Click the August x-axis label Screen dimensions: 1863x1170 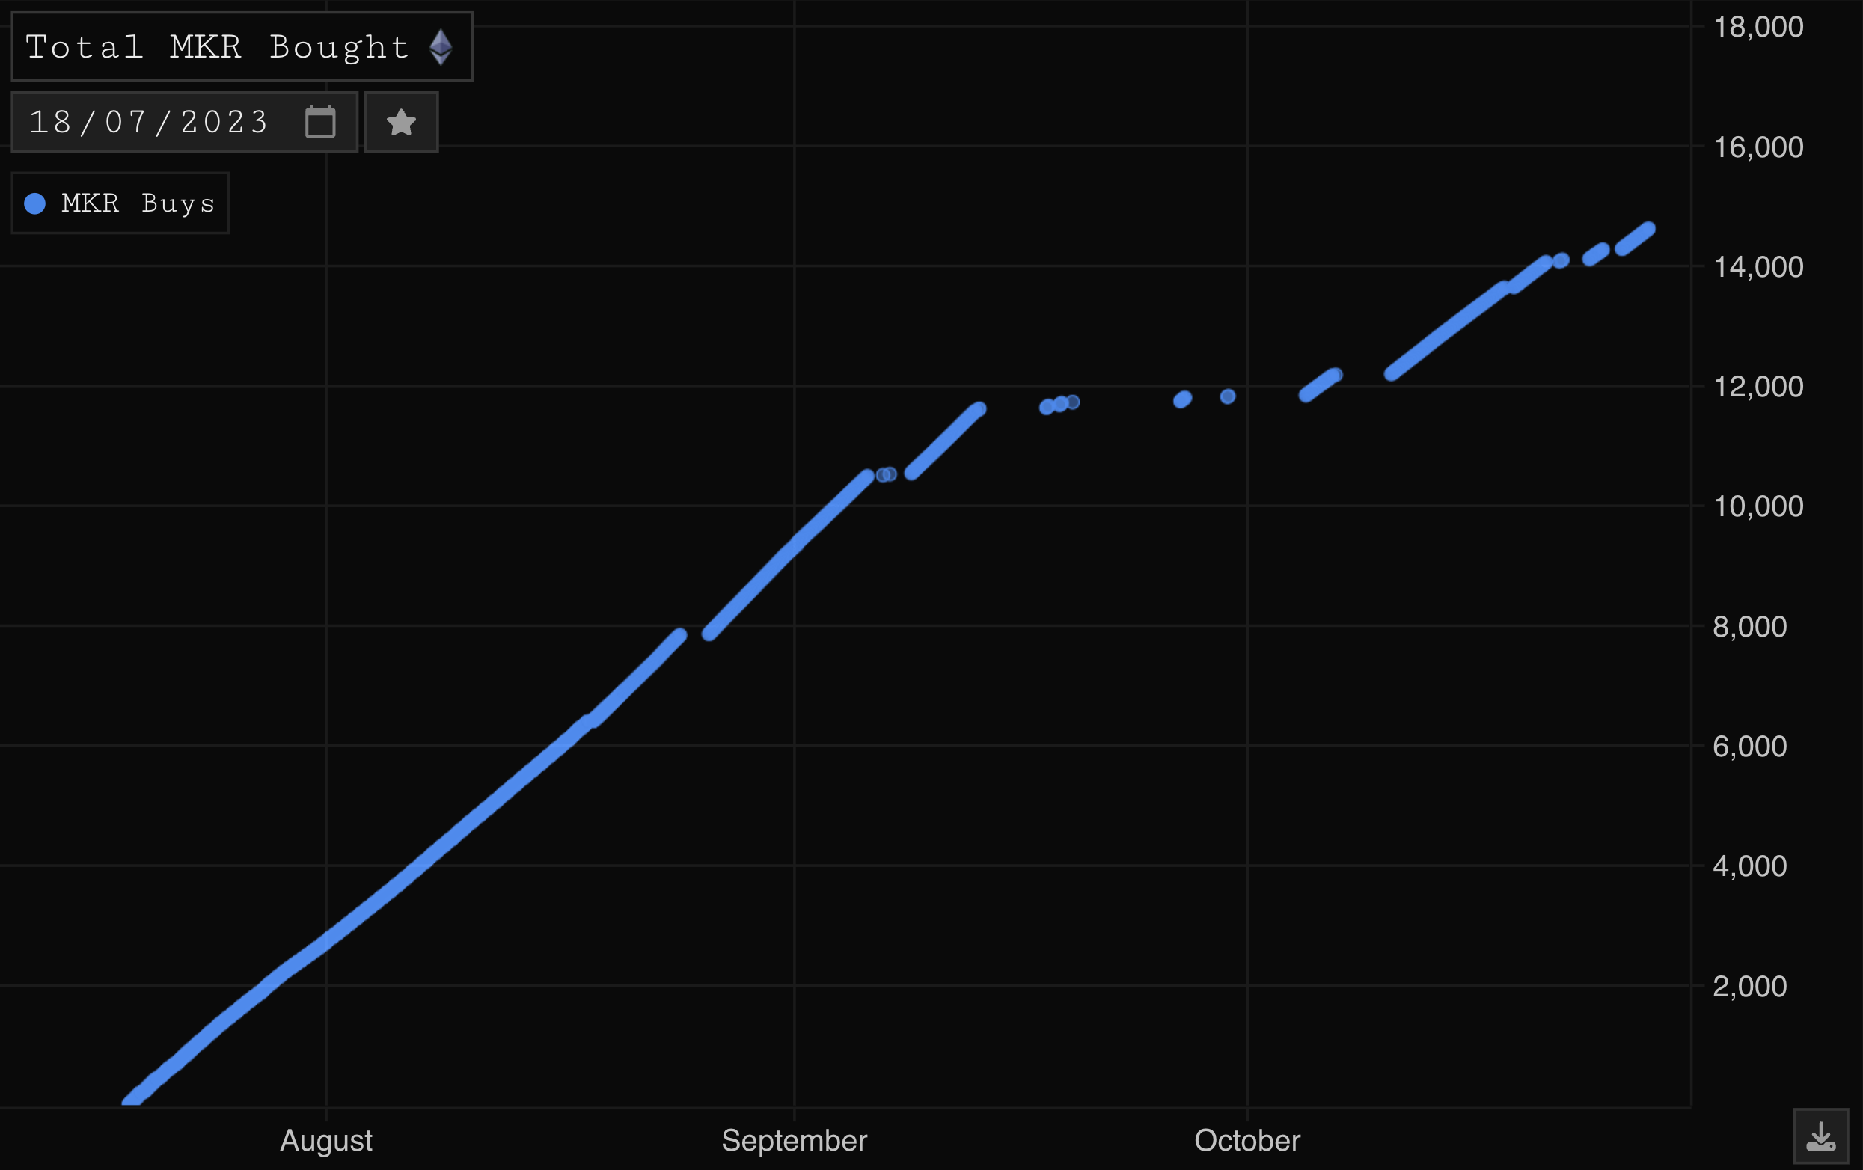pyautogui.click(x=326, y=1141)
